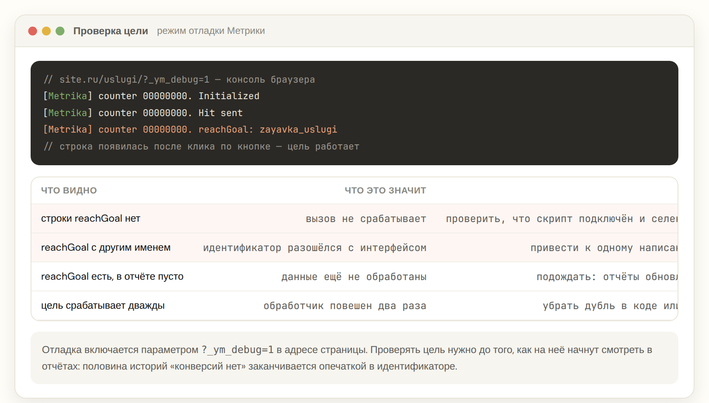Screen dimensions: 709x403
Task: Click the cell 'привести к одному написанию'
Action: tap(604, 248)
